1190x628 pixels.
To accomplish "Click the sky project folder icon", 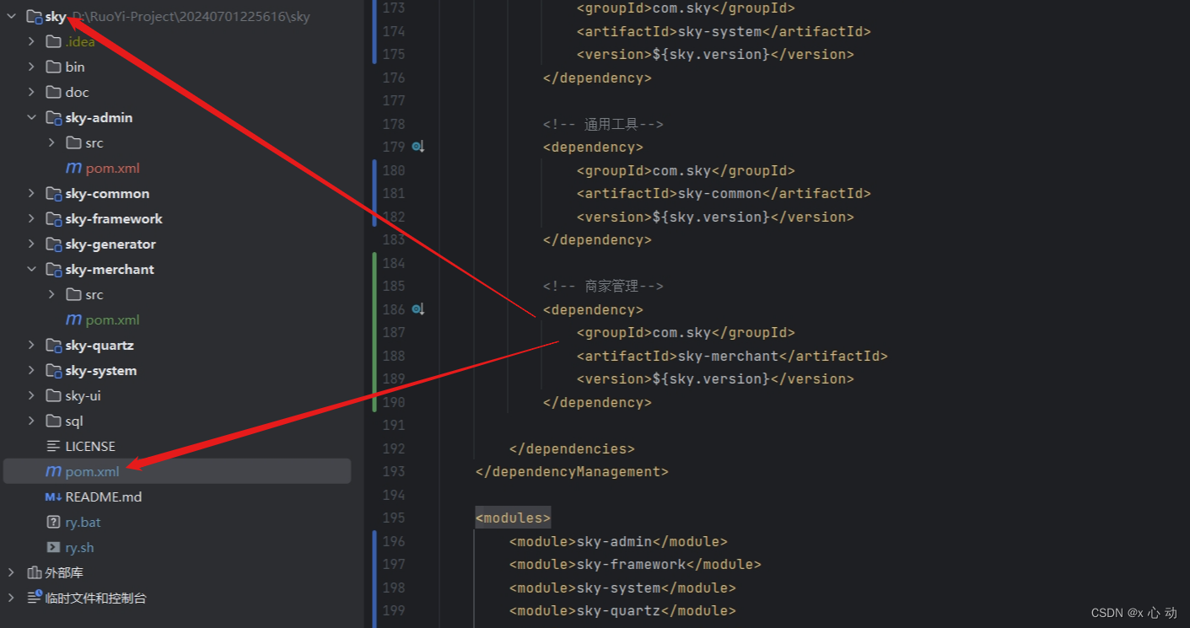I will pyautogui.click(x=34, y=17).
